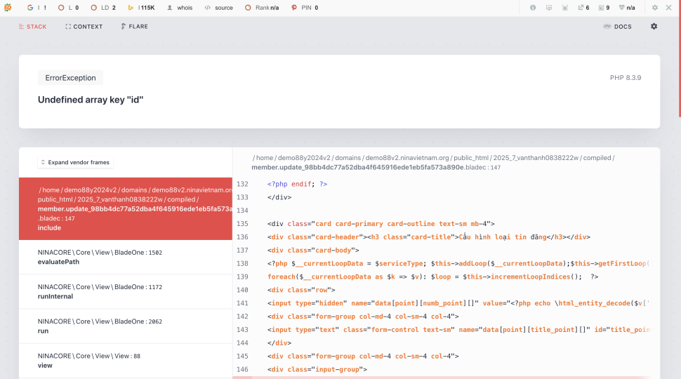
Task: Switch to the FLARE tab
Action: coord(135,27)
